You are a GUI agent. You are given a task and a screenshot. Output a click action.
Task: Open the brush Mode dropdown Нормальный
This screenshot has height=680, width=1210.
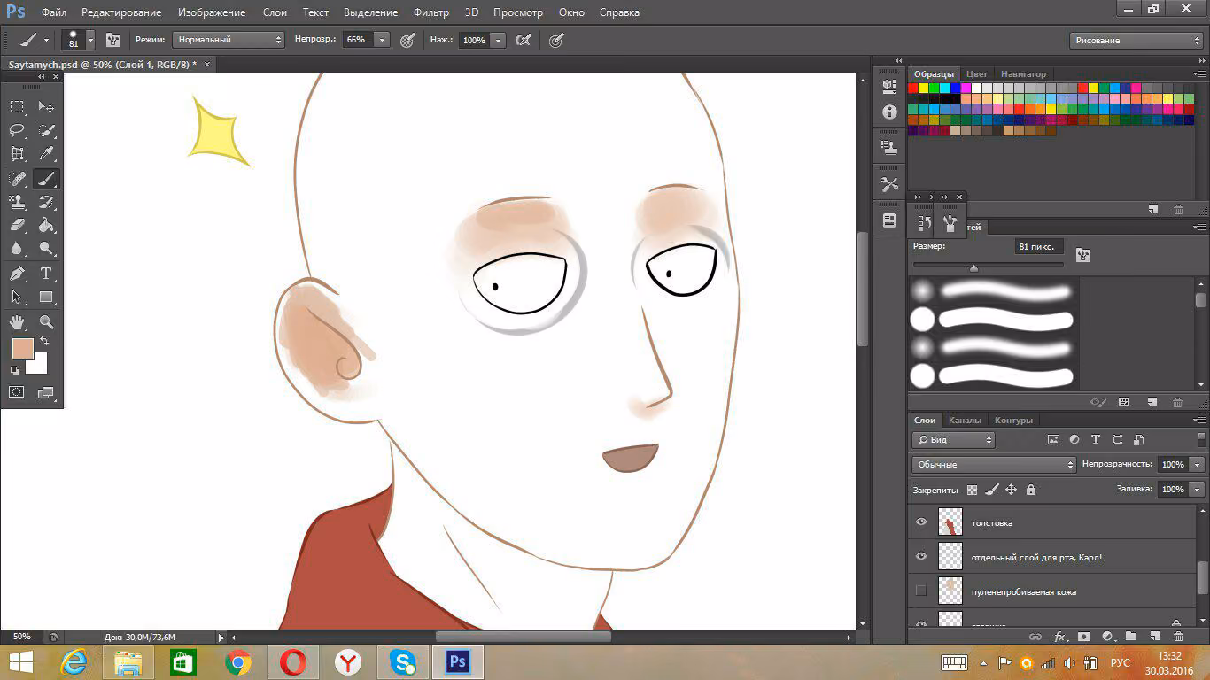pos(229,40)
